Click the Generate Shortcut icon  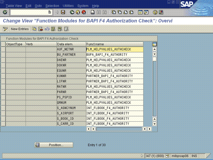point(146,12)
